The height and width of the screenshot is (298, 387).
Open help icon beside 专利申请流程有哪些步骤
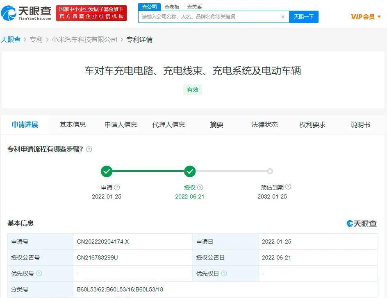point(89,149)
